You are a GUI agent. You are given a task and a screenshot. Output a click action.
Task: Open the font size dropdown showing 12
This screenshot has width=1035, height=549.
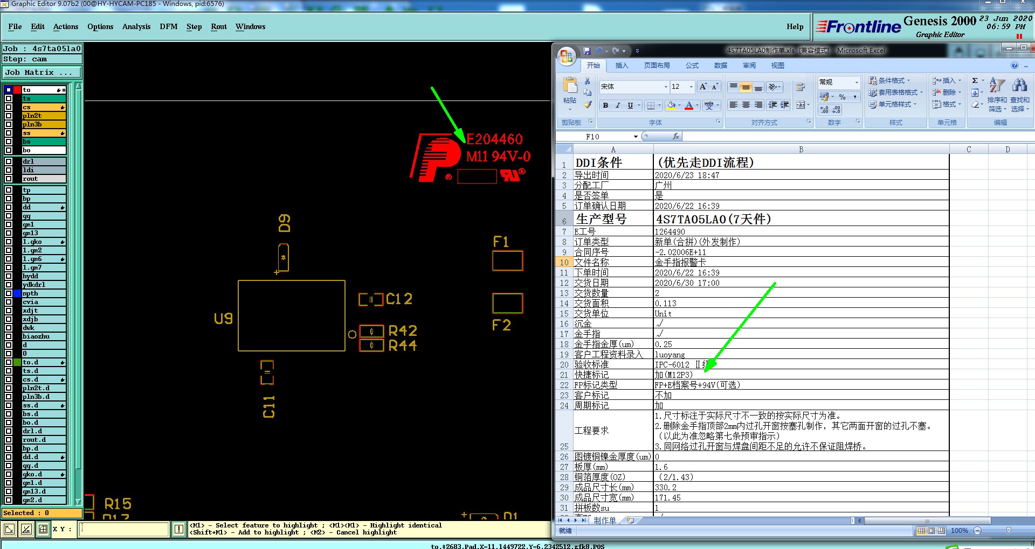click(691, 87)
